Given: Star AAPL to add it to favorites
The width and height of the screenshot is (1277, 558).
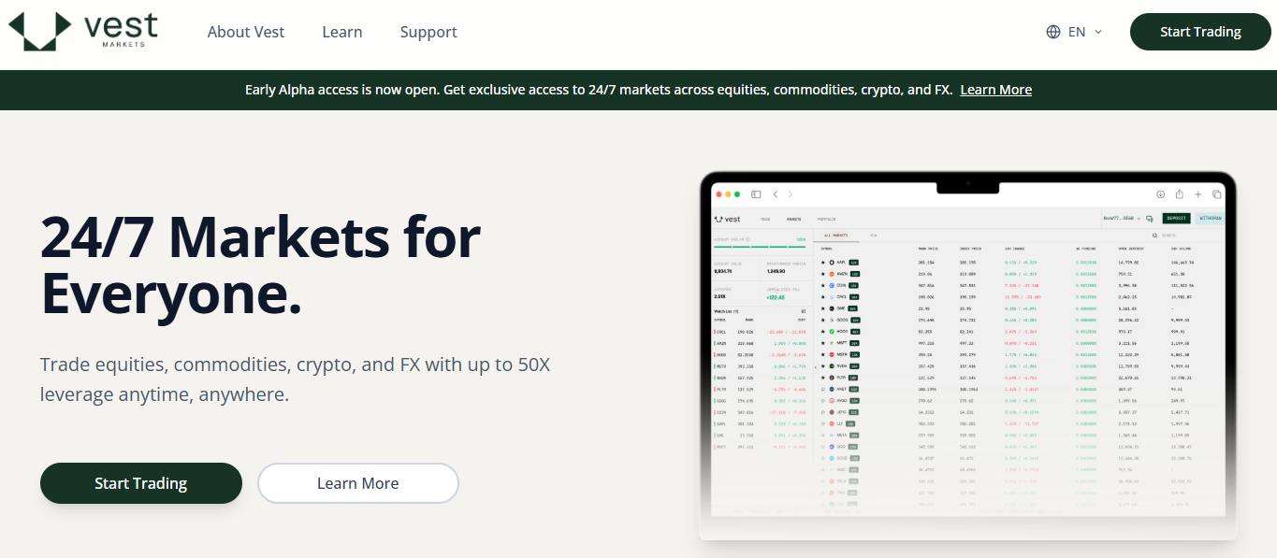Looking at the screenshot, I should coord(822,261).
